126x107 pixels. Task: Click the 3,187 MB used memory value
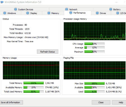tap(52, 92)
